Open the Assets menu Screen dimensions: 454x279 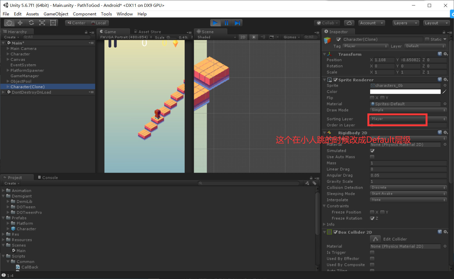[32, 14]
